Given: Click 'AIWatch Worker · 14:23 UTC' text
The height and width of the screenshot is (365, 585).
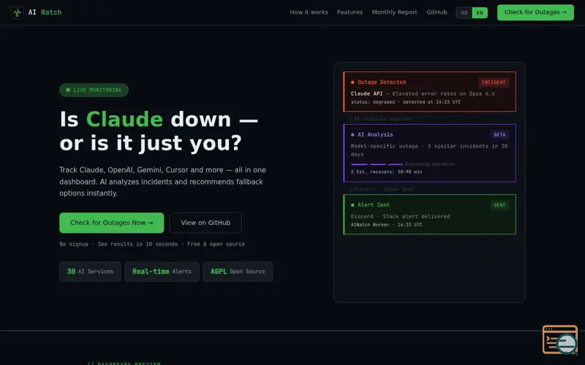Looking at the screenshot, I should 387,225.
